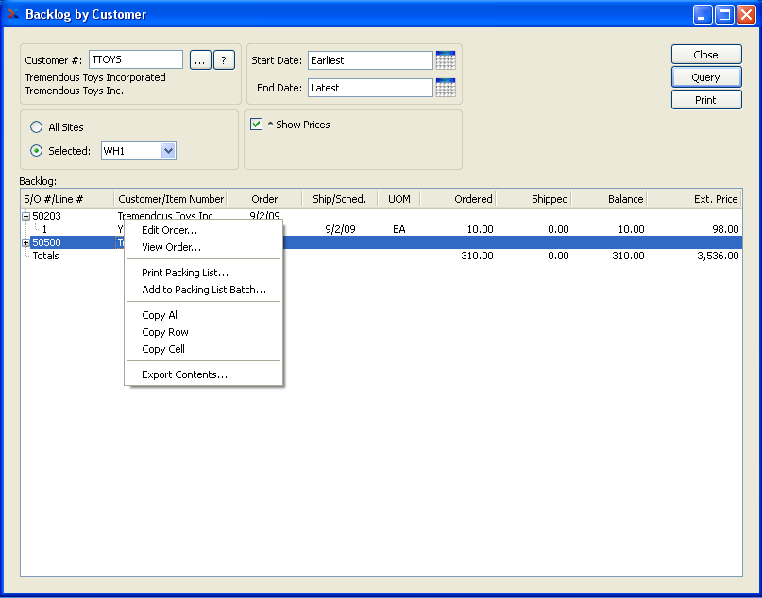762x598 pixels.
Task: Click the customer search question mark button
Action: click(223, 60)
